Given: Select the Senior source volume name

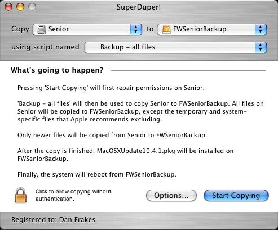Looking at the screenshot, I should 59,29.
